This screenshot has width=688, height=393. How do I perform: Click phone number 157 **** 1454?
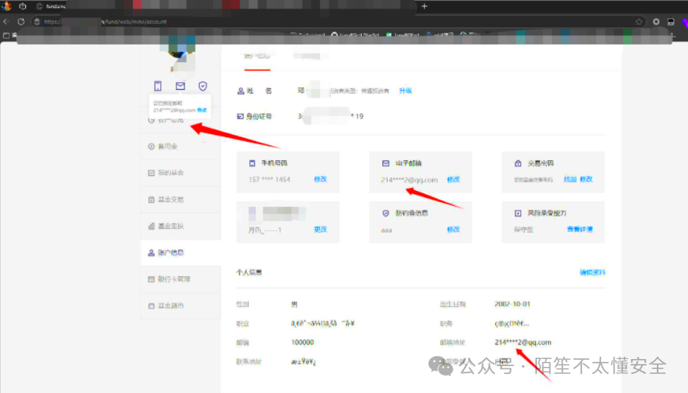269,180
